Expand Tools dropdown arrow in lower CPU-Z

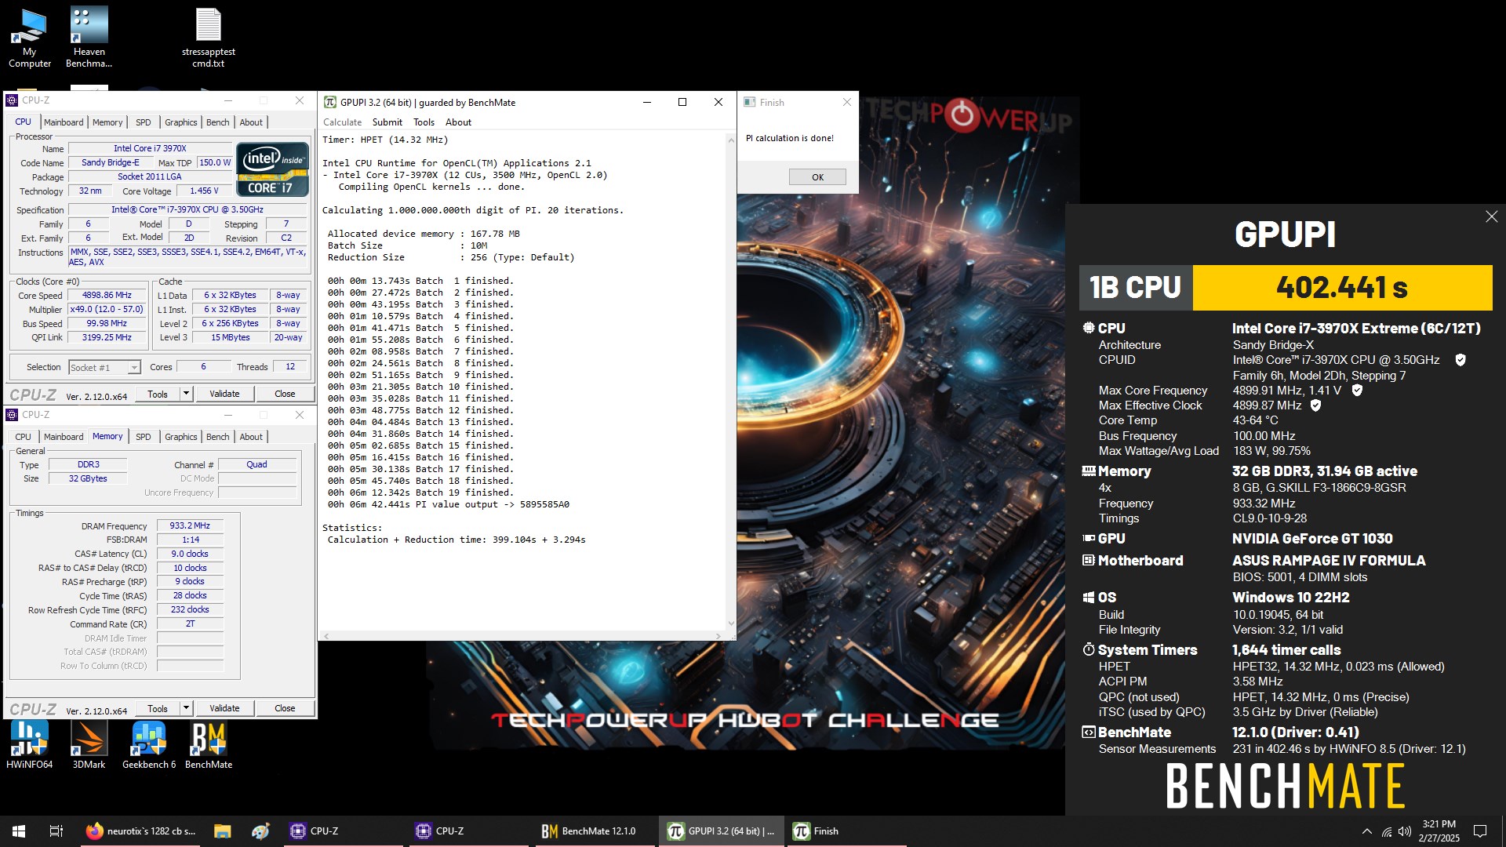click(x=186, y=708)
